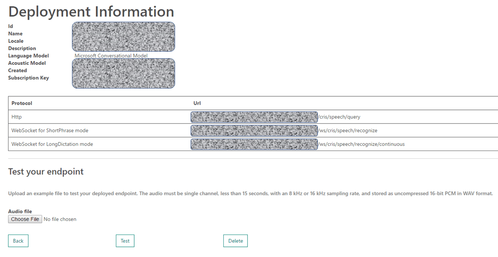Click the /ws/cris/speech/recognize URL path
Screen dimensions: 498x257
coord(348,130)
